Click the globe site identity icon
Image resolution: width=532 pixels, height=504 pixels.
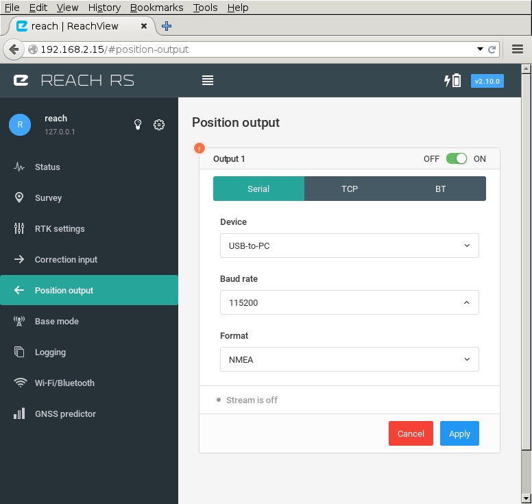(33, 49)
